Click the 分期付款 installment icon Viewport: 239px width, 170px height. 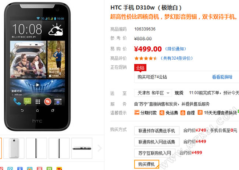coord(137,113)
